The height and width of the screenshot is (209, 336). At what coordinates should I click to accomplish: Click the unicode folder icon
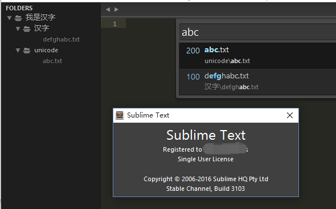pyautogui.click(x=27, y=51)
